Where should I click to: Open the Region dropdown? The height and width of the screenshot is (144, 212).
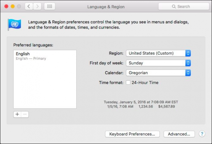[x=158, y=53]
